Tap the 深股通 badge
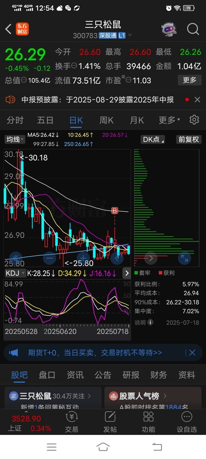 tap(108, 36)
